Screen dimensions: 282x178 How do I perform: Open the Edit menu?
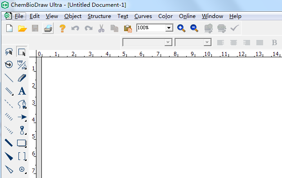[x=35, y=16]
